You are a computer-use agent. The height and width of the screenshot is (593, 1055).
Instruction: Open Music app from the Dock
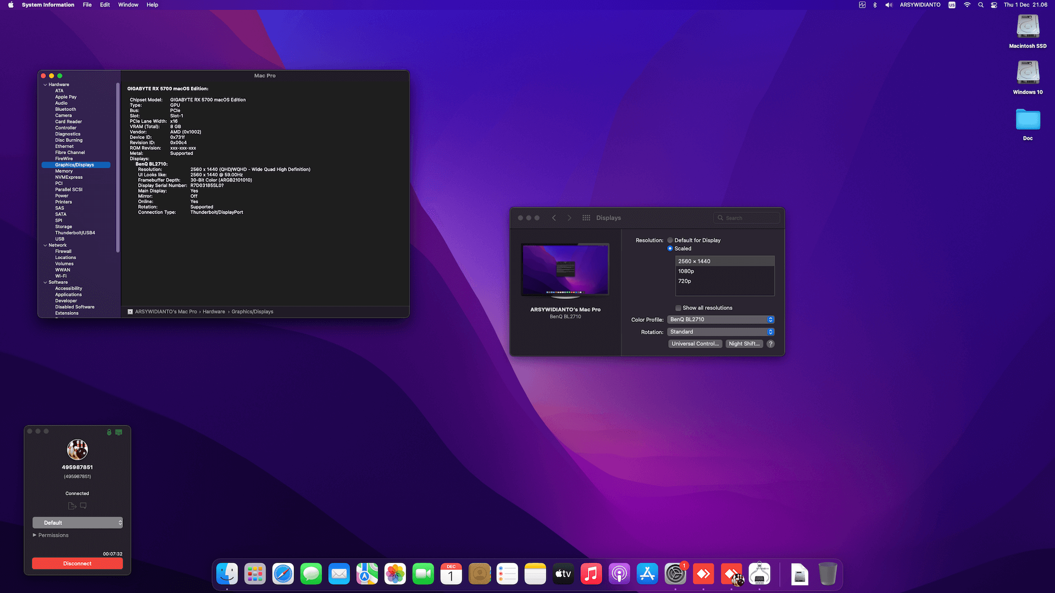click(591, 574)
